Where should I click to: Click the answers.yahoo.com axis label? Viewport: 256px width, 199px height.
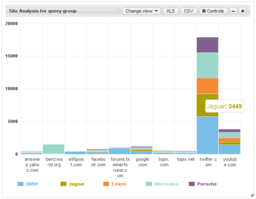(x=32, y=165)
